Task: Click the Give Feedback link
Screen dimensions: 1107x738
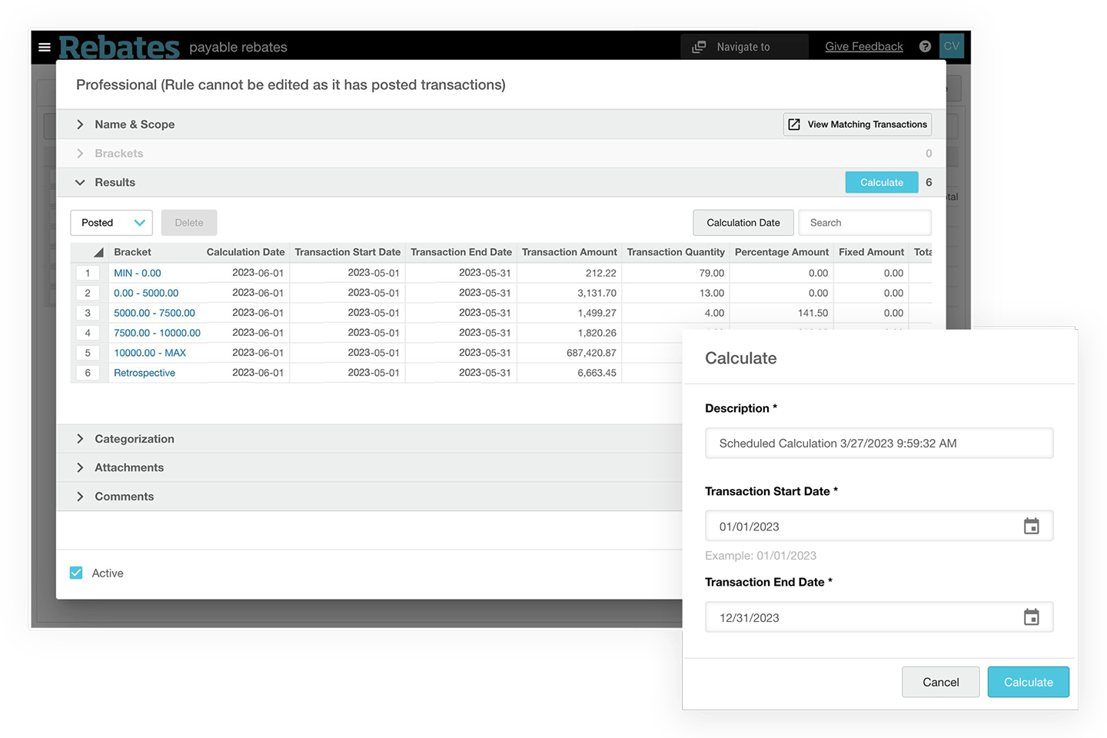Action: coord(863,46)
